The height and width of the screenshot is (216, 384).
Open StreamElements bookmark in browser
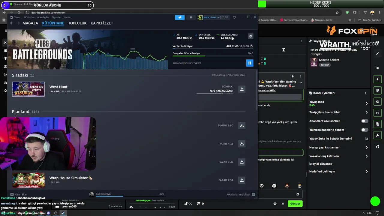322,20
